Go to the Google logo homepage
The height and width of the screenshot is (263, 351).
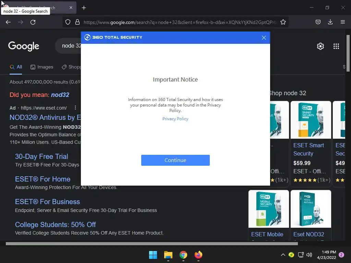[x=24, y=46]
